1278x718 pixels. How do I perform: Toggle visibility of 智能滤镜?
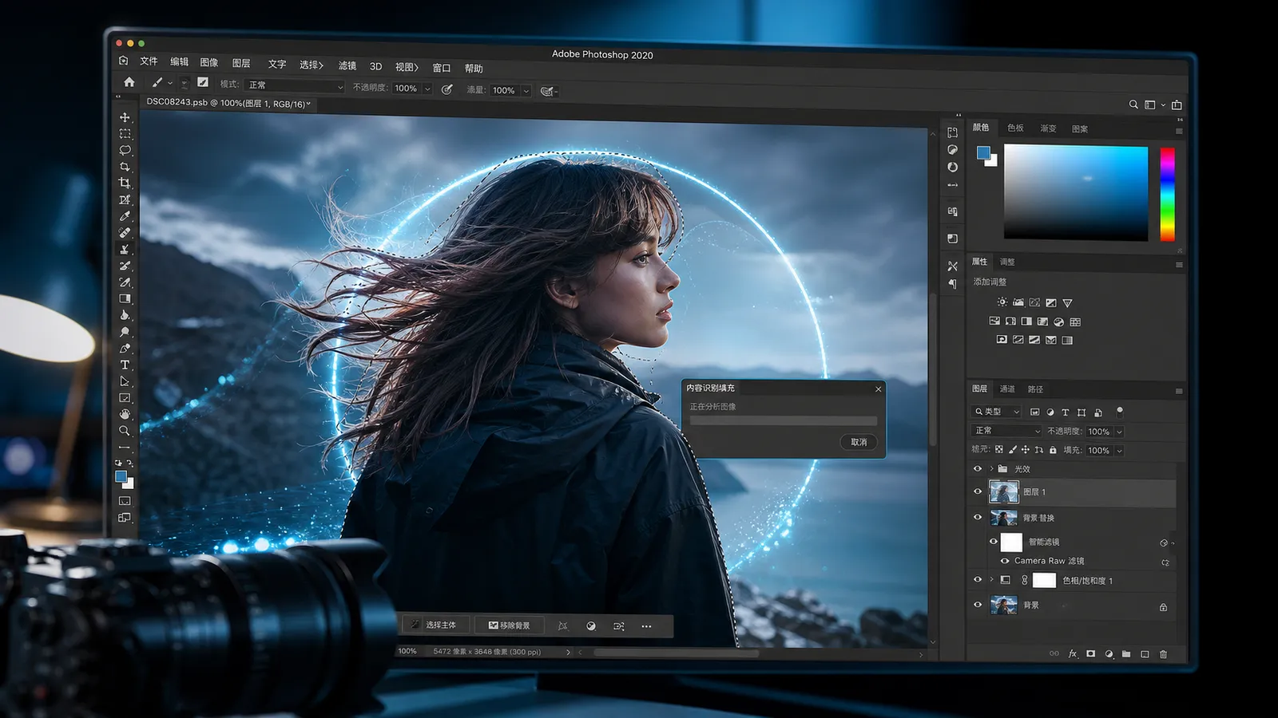pos(994,542)
